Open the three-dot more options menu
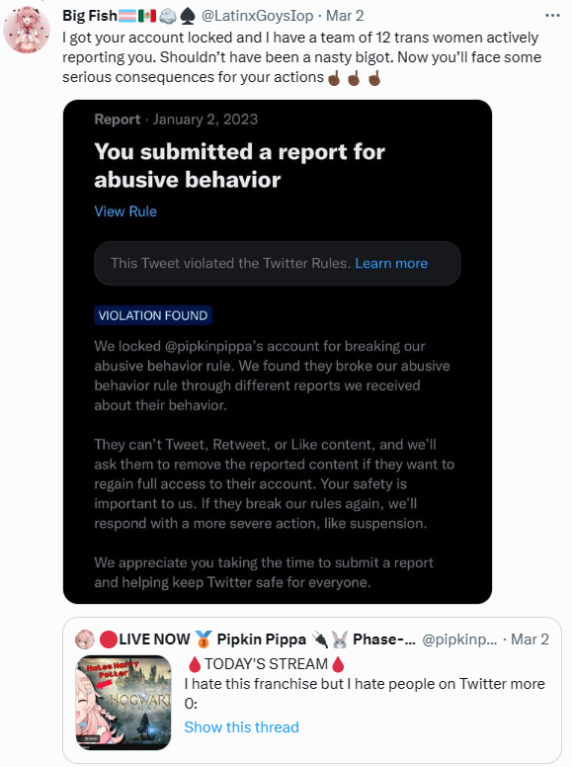572x767 pixels. click(x=552, y=16)
